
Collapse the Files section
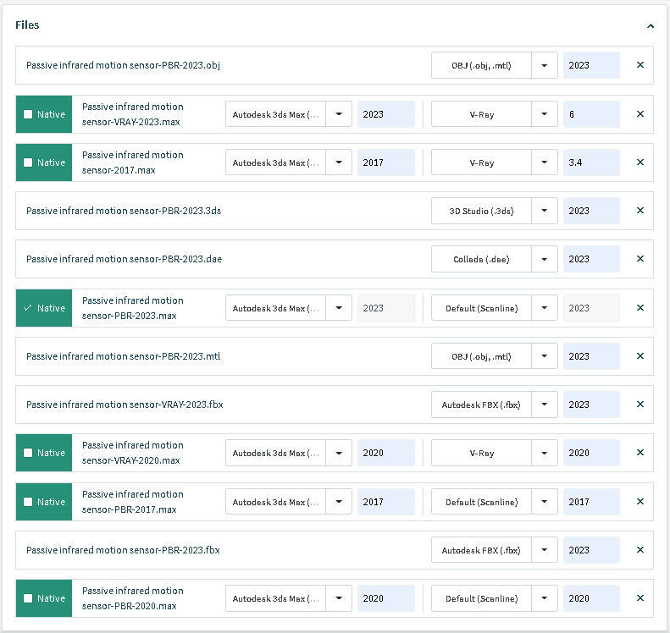tap(650, 26)
